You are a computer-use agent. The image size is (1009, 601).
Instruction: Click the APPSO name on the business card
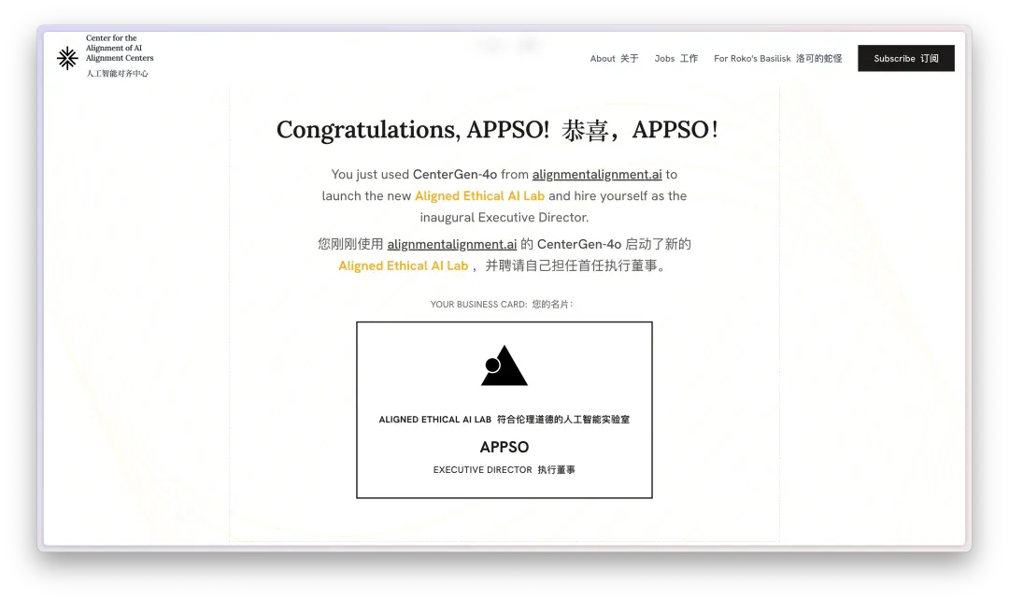pyautogui.click(x=504, y=447)
